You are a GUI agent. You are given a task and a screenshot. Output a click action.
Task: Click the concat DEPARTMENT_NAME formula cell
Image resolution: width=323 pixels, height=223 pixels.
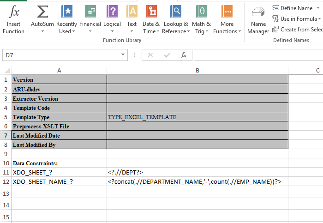pyautogui.click(x=197, y=181)
